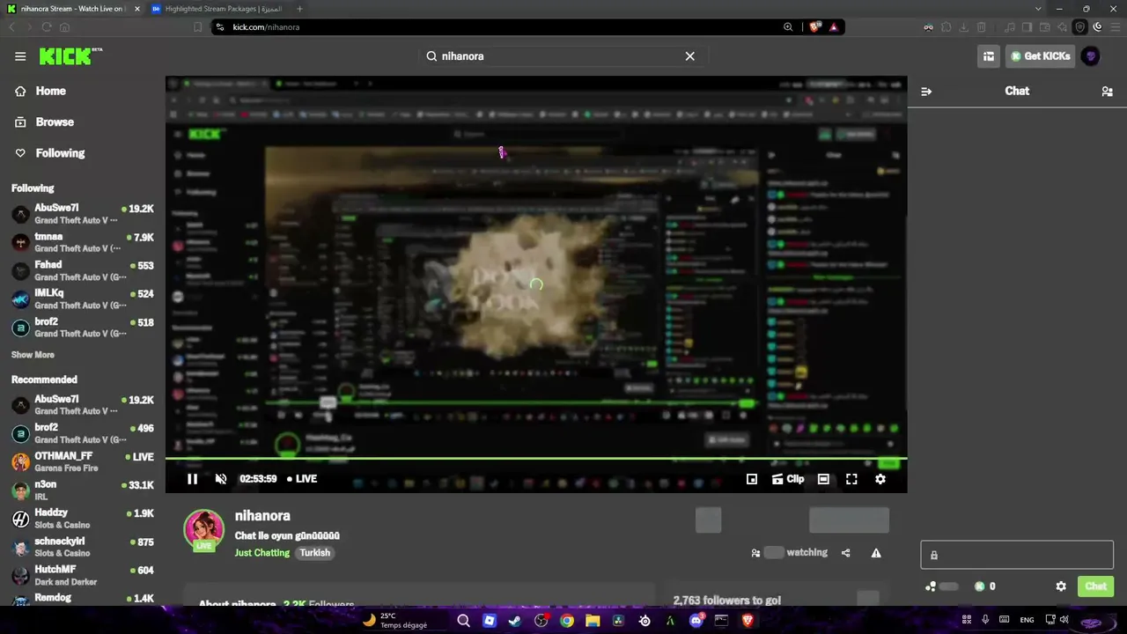Open the user profile avatar menu
Image resolution: width=1127 pixels, height=634 pixels.
(1091, 56)
